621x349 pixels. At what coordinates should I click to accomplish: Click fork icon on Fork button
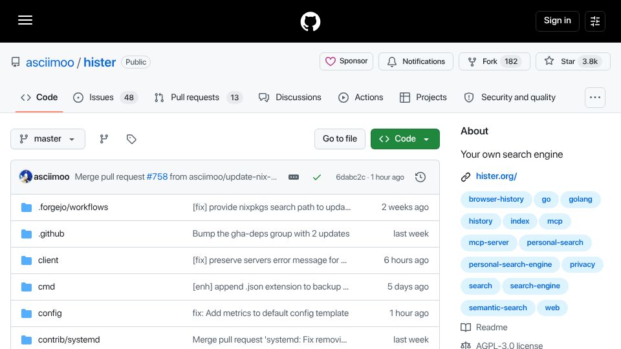coord(472,62)
